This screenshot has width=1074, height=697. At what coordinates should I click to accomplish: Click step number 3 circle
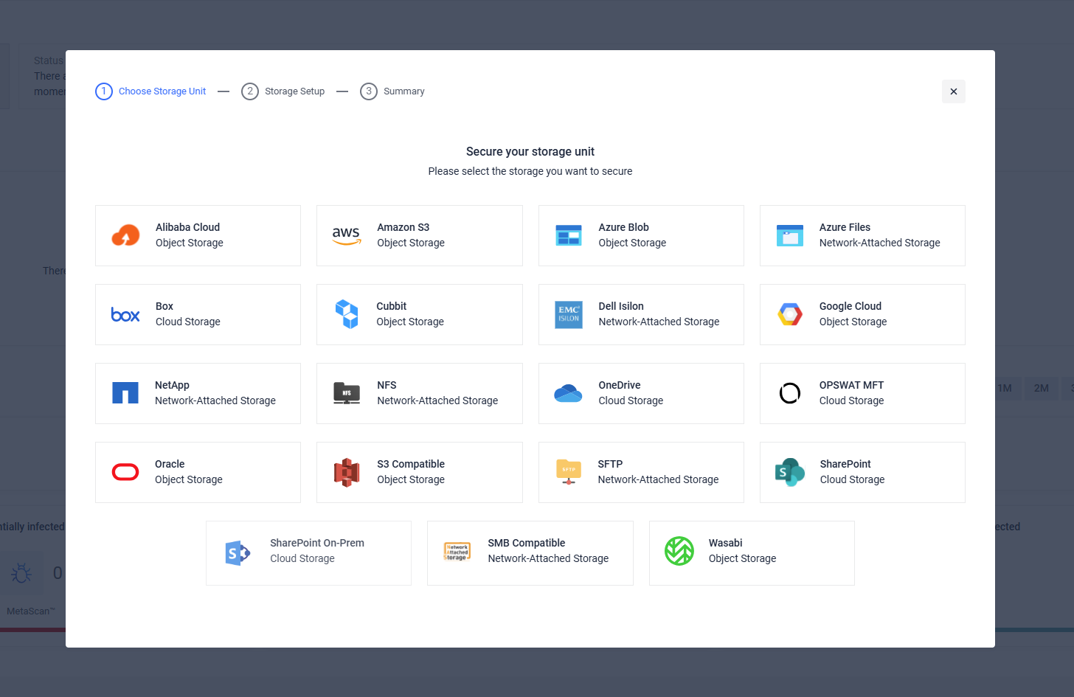click(x=369, y=91)
